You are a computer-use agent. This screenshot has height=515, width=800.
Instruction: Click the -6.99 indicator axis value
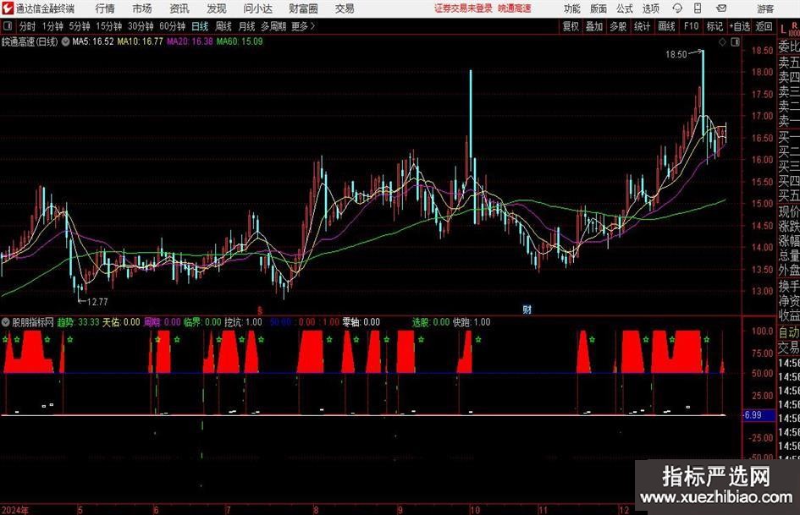click(752, 415)
